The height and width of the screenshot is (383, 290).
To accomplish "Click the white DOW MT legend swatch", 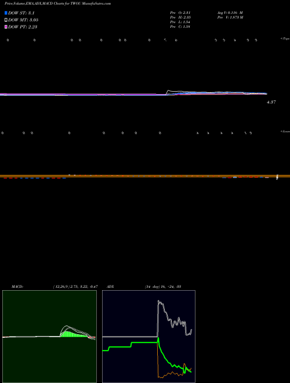I will point(6,20).
